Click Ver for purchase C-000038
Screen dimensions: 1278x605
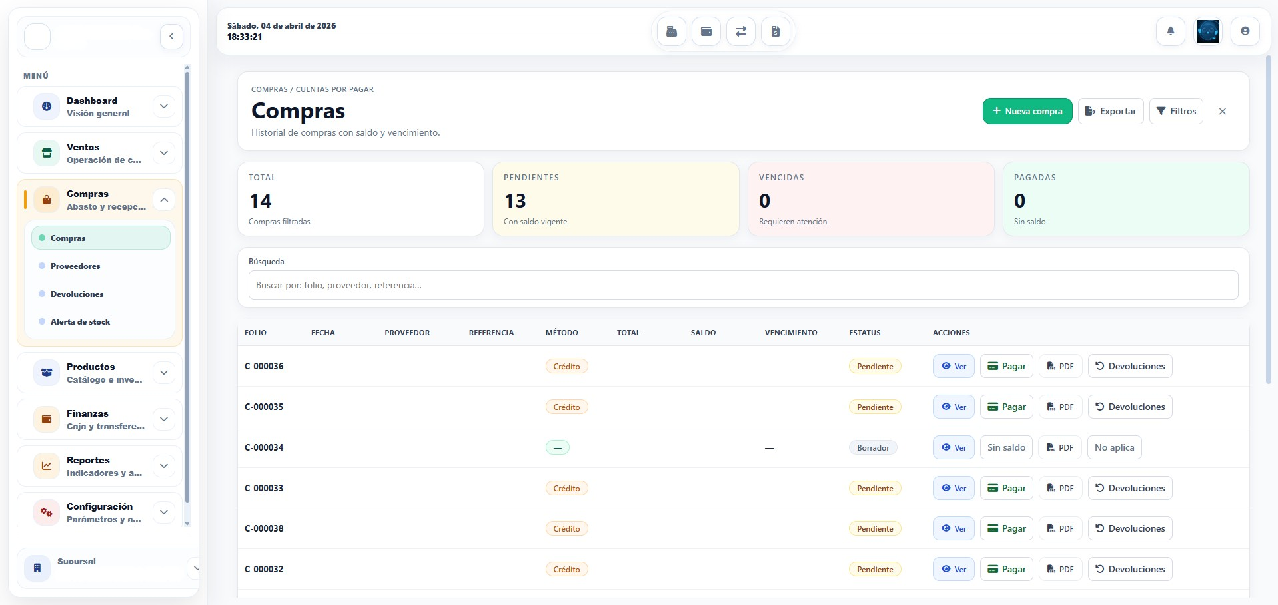(x=954, y=529)
